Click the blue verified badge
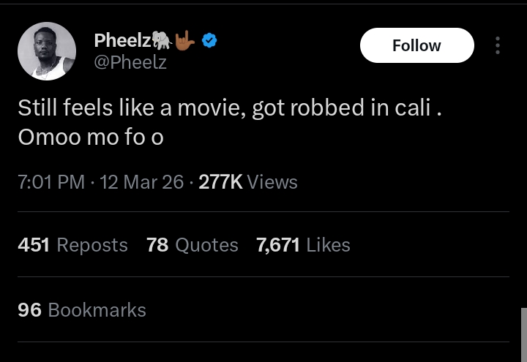The height and width of the screenshot is (362, 527). click(x=209, y=42)
